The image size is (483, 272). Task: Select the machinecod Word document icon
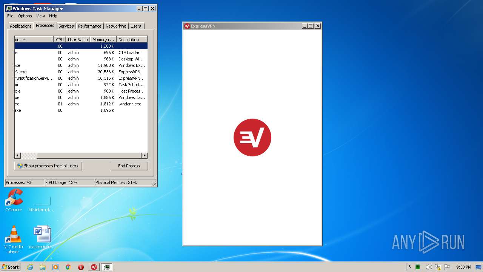point(42,238)
